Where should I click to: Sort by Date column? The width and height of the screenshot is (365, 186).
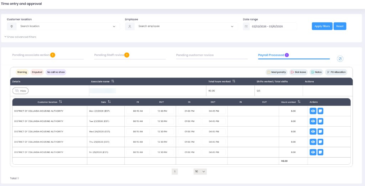point(109,102)
